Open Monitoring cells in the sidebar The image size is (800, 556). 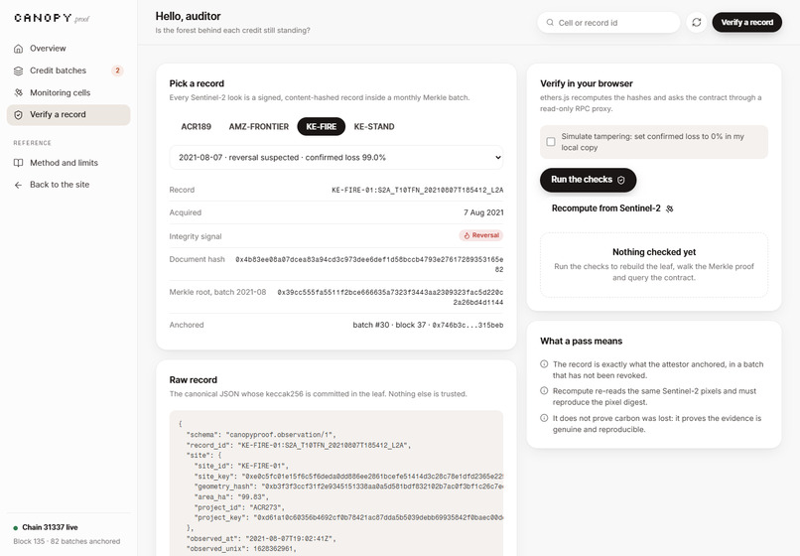(x=68, y=92)
